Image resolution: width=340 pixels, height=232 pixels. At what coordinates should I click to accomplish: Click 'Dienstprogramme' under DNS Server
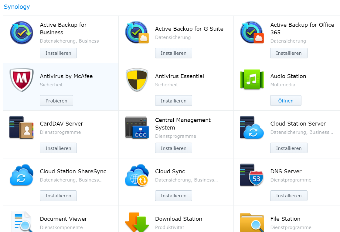coord(291,180)
